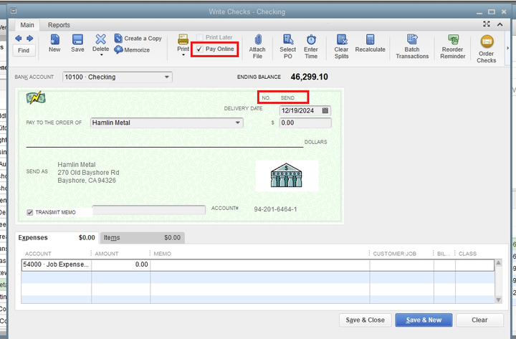The height and width of the screenshot is (339, 516).
Task: Switch to the Main tab
Action: (27, 25)
